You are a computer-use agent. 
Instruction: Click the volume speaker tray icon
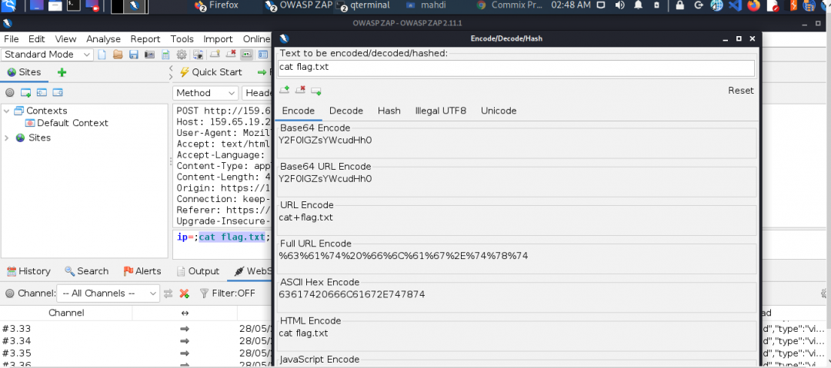(619, 6)
